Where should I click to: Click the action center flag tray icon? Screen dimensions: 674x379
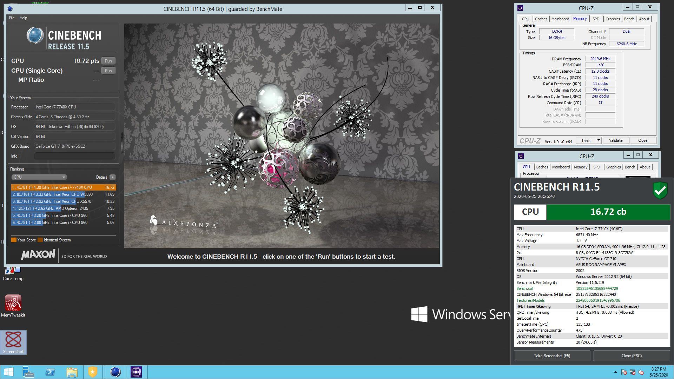[x=624, y=372]
